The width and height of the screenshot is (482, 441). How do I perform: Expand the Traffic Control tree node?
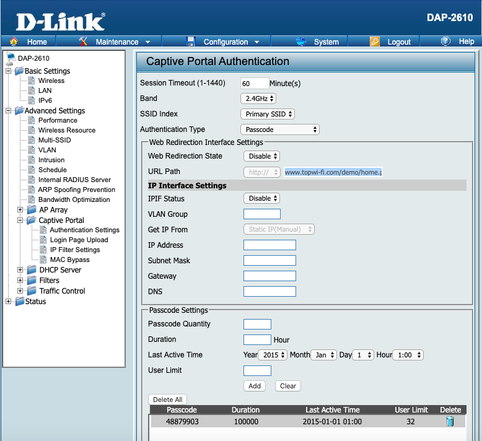[20, 290]
